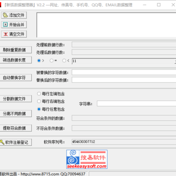The width and height of the screenshot is (176, 176).
Task: Click the 被替换的字符数据 input field
Action: [x=124, y=72]
